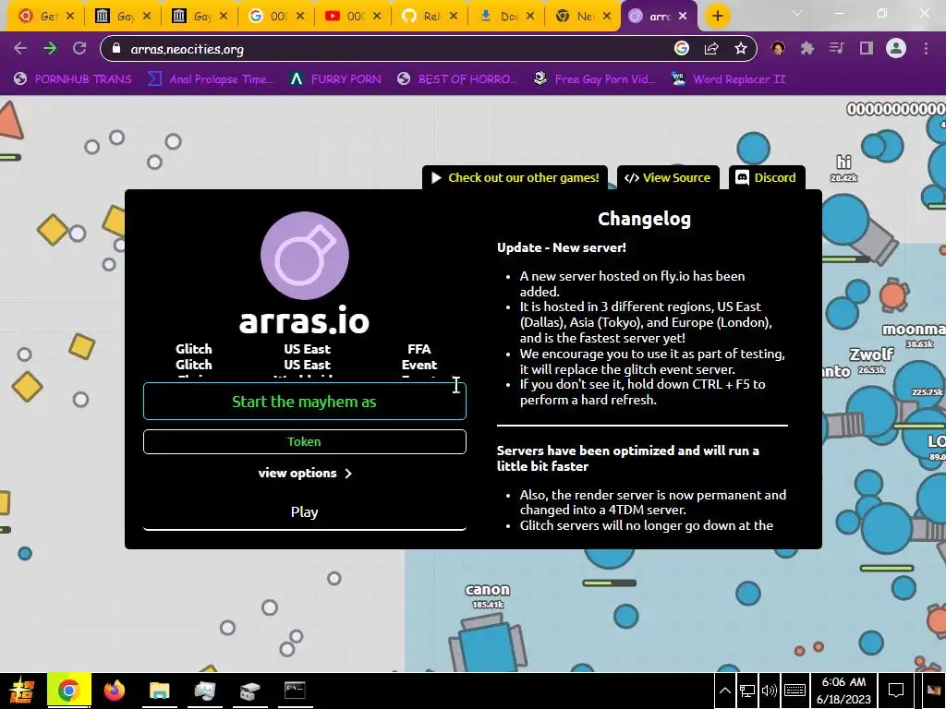
Task: Click Check out our other games button
Action: pos(515,178)
